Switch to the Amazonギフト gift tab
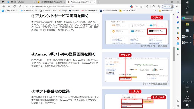Image resolution: width=194 pixels, height=109 pixels. click(51, 2)
